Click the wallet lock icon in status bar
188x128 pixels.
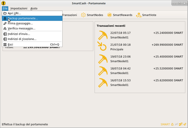[x=172, y=124]
